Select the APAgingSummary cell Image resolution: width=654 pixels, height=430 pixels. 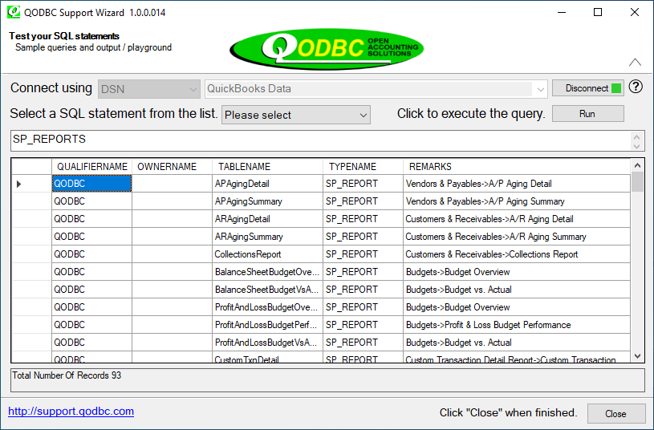pyautogui.click(x=267, y=201)
